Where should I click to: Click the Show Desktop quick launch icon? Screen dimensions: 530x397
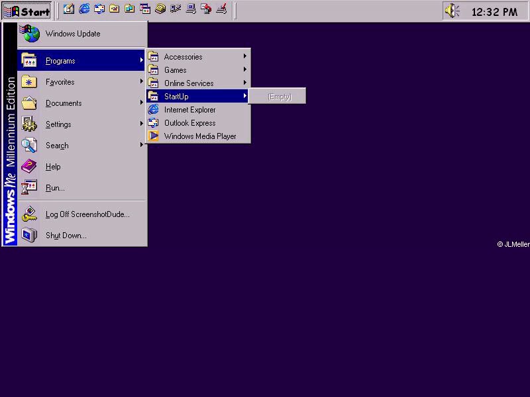(x=69, y=9)
